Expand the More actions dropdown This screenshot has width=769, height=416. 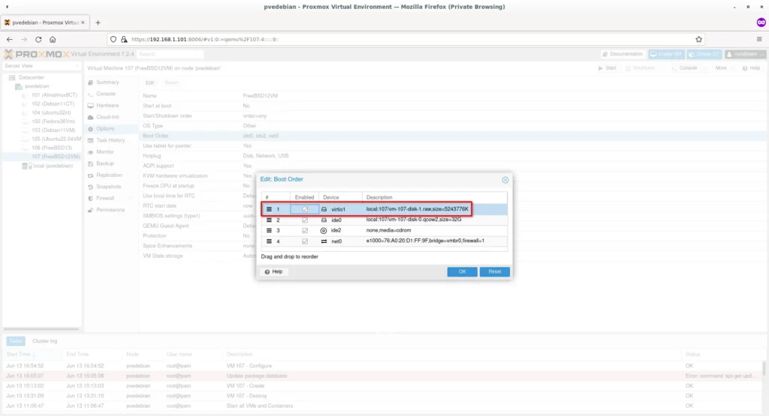coord(722,68)
